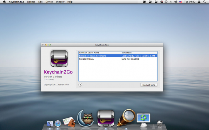
Task: Open the US flag input source menu
Action: 181,2
